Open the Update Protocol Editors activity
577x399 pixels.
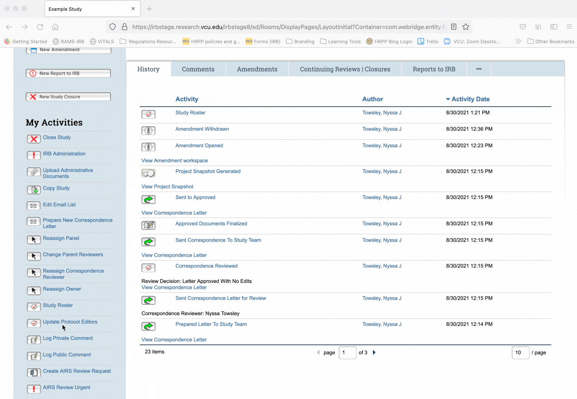tap(70, 322)
